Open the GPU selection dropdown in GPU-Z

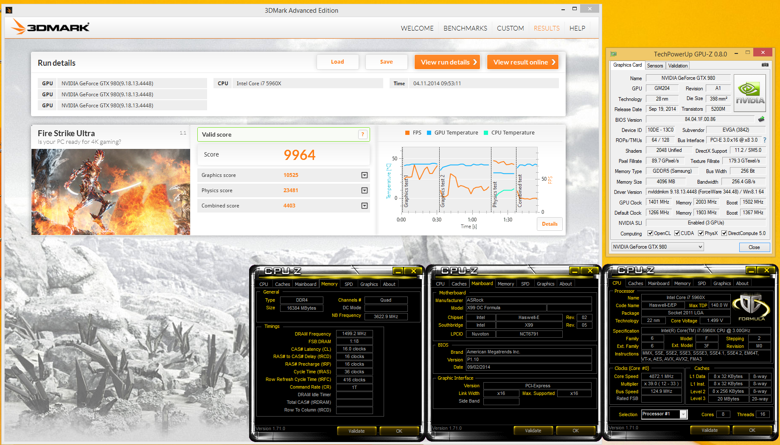[657, 247]
